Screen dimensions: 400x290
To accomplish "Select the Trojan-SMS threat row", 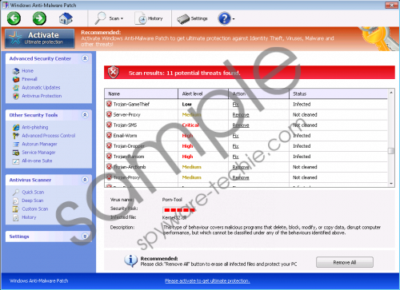I will [x=246, y=125].
